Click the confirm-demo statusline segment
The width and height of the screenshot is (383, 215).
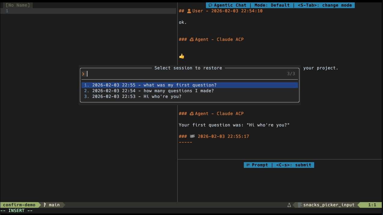click(x=19, y=205)
